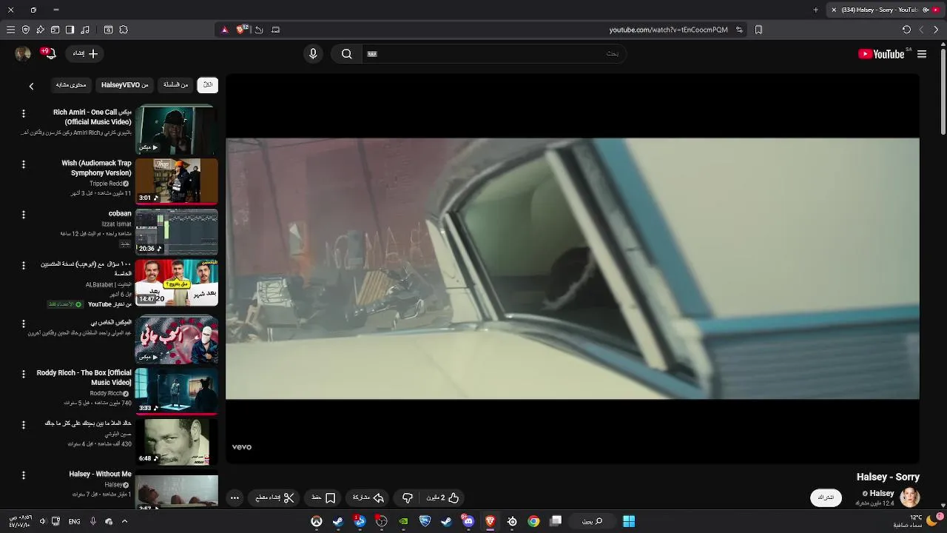The image size is (947, 533).
Task: Dislike the video
Action: (407, 497)
